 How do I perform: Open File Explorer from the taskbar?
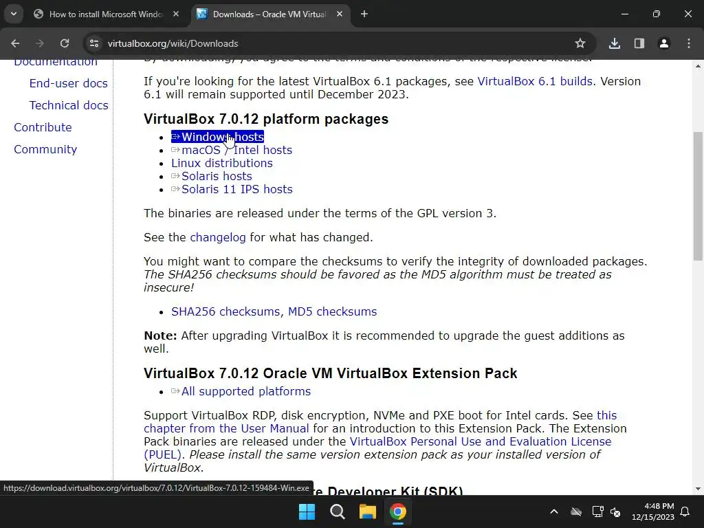click(x=367, y=511)
